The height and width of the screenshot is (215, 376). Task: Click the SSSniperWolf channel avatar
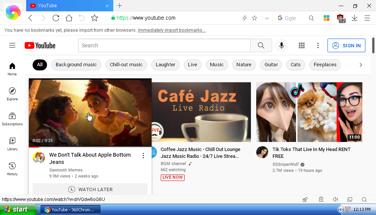point(262,152)
